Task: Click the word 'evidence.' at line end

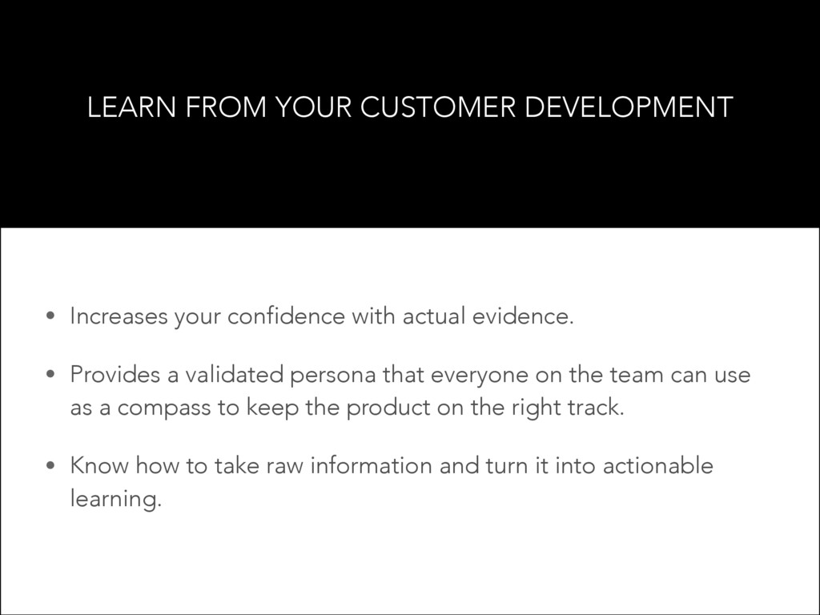Action: (523, 316)
